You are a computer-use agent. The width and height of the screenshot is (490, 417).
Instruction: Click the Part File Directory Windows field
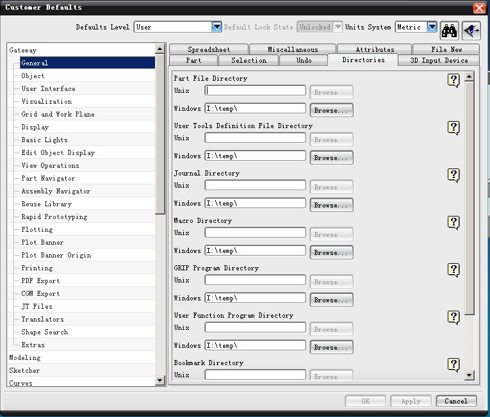click(x=256, y=108)
